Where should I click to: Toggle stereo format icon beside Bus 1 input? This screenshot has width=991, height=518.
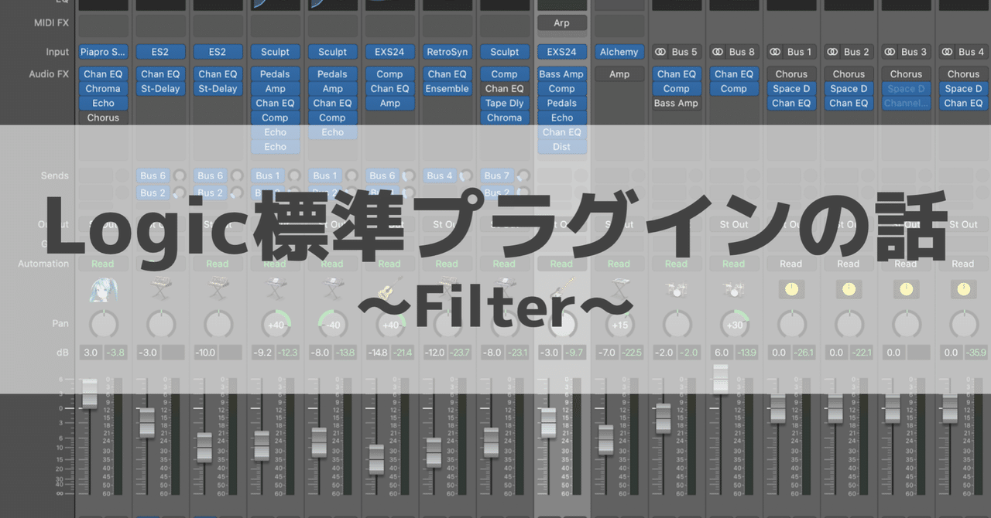[x=775, y=52]
